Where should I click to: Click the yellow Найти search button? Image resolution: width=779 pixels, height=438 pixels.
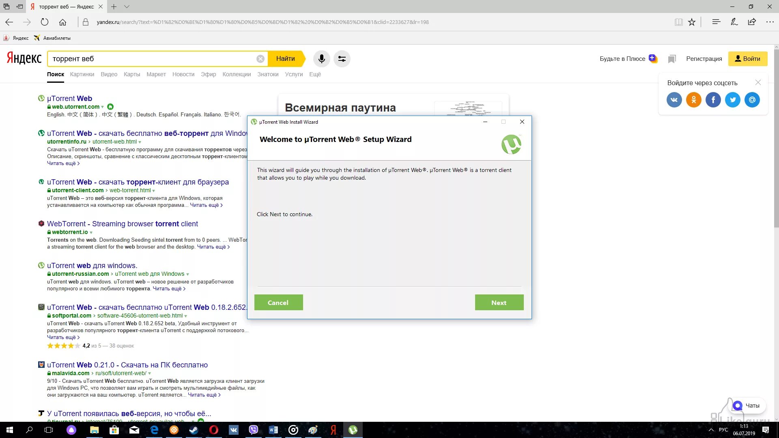pos(286,59)
